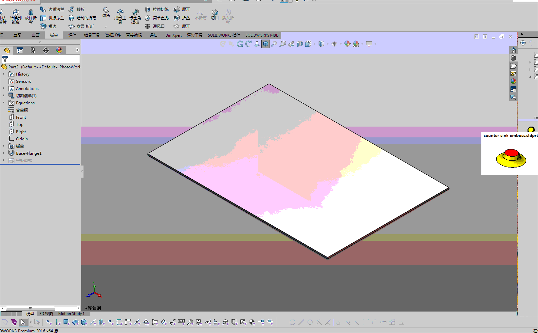
Task: Toggle the shaded cube view style button
Action: [x=266, y=44]
